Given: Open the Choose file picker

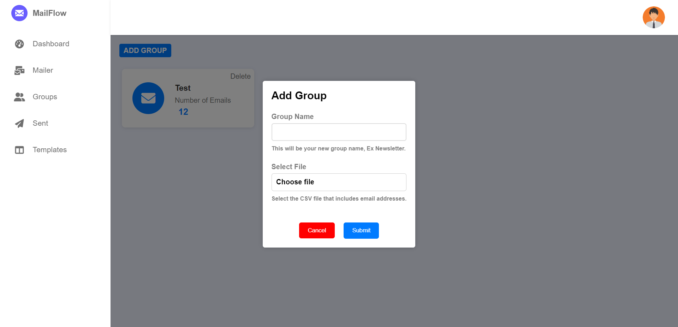Looking at the screenshot, I should pyautogui.click(x=338, y=182).
